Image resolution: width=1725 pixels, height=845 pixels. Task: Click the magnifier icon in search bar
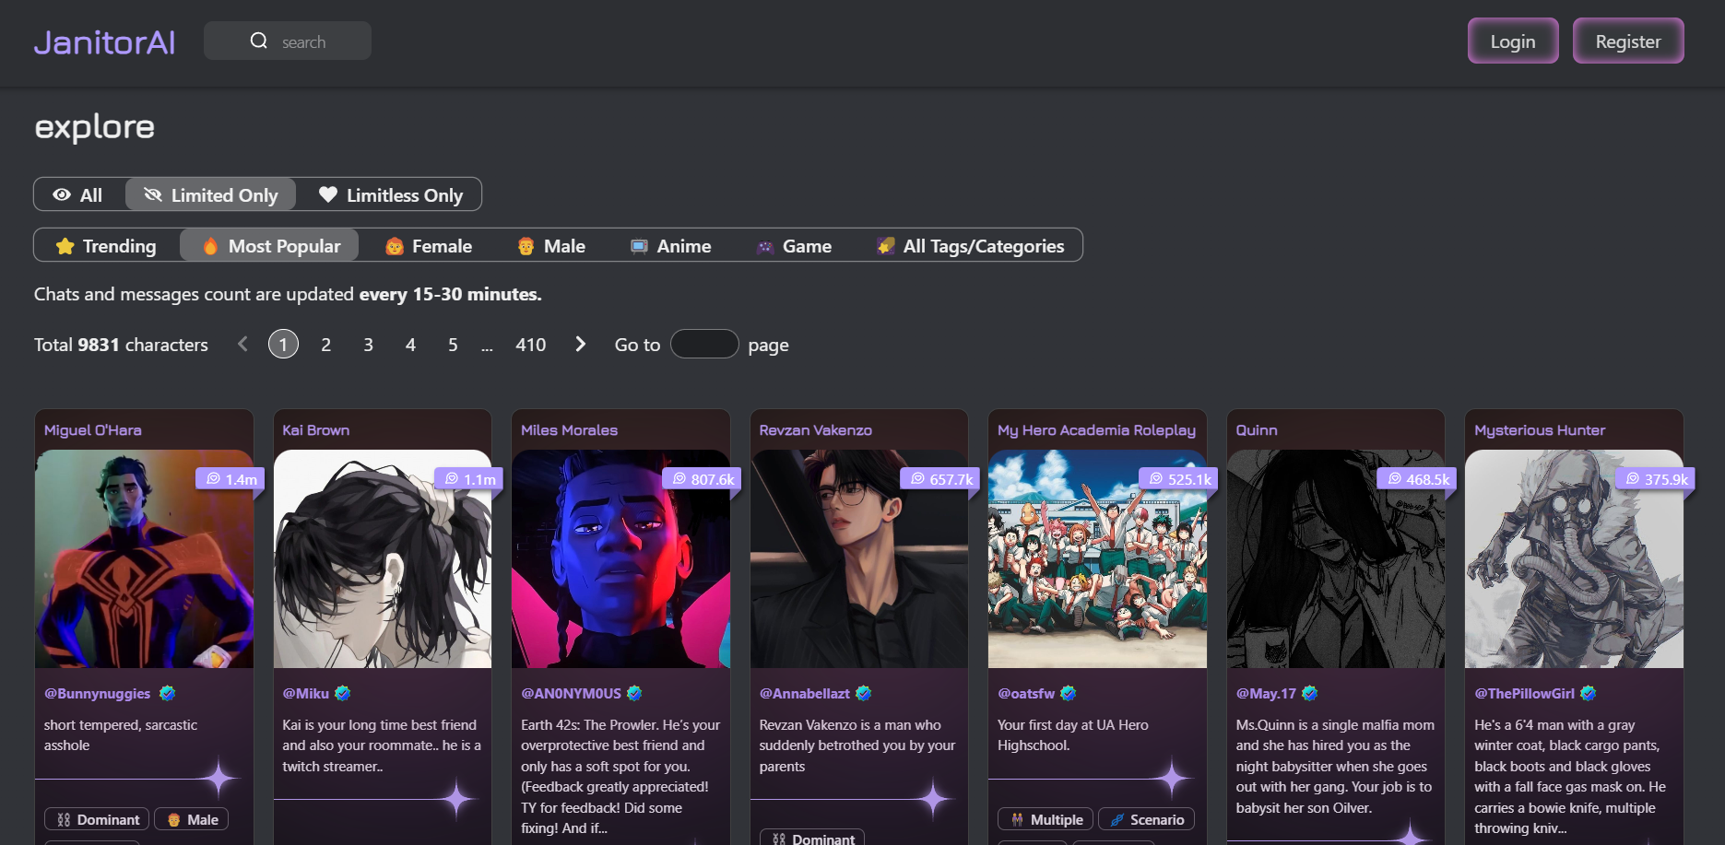(259, 41)
